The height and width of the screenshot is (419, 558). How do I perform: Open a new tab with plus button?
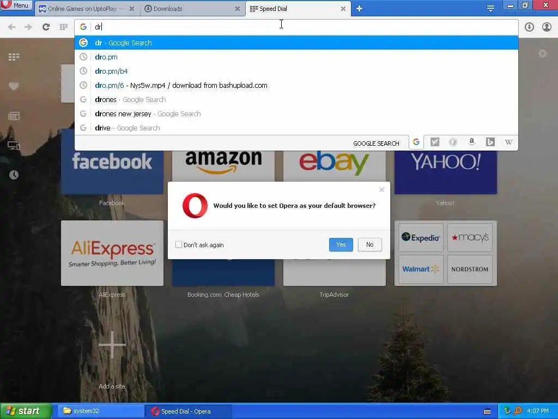tap(360, 9)
